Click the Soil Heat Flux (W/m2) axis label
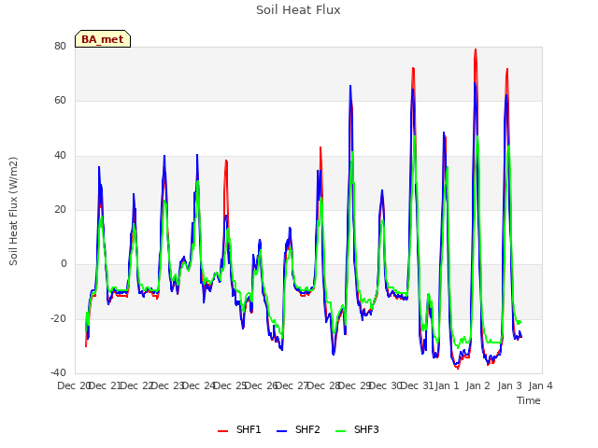The image size is (598, 448). pyautogui.click(x=13, y=211)
